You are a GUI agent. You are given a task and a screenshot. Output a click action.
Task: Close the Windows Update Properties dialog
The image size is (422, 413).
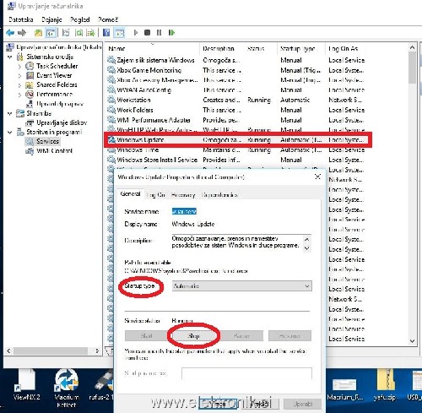coord(317,177)
